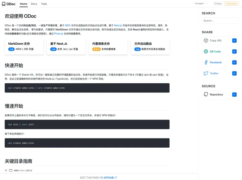Click the 'npm init / yarn init' code block
This screenshot has height=180, width=242.
coord(87,124)
